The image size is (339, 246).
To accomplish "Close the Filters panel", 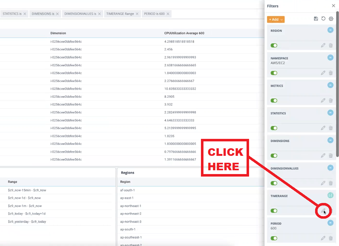I will [x=333, y=5].
